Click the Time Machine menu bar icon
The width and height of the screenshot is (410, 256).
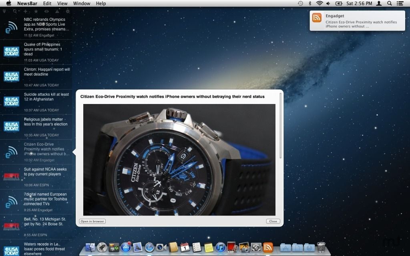(x=300, y=3)
